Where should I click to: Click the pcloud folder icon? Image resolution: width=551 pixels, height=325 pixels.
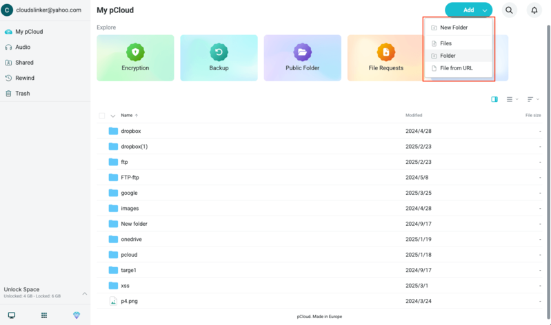coord(113,255)
